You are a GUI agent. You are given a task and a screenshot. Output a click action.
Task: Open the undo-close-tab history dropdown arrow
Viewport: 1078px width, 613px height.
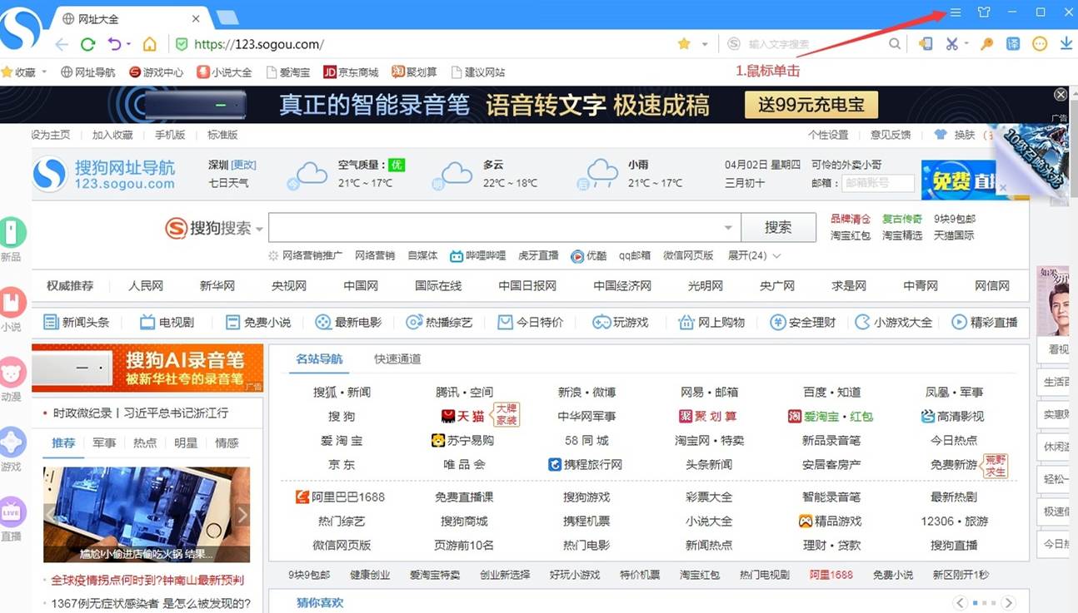pyautogui.click(x=127, y=44)
